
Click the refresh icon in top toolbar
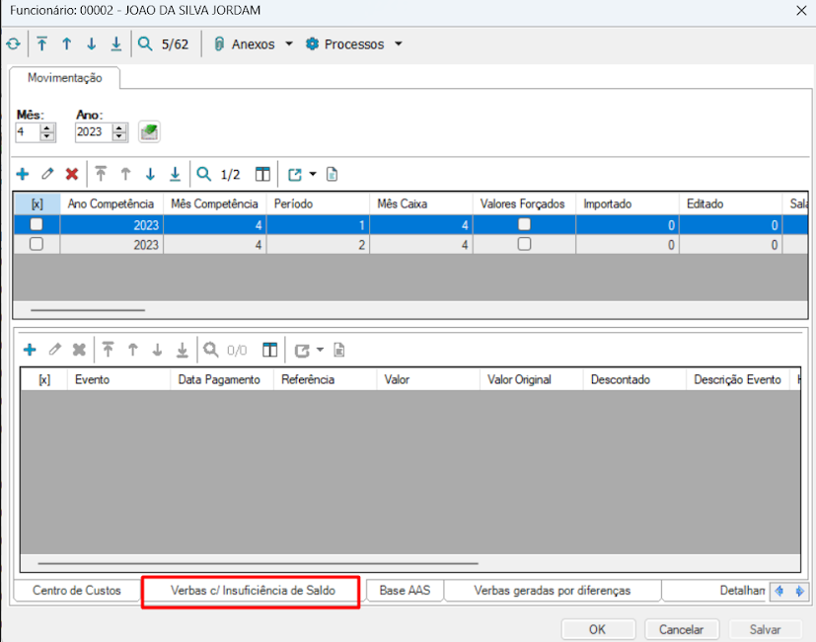13,44
